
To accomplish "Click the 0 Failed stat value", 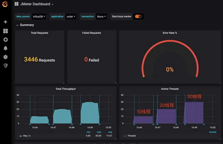I will pyautogui.click(x=92, y=59).
